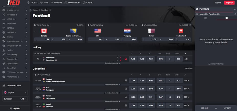
Task: Click the Rugby Union icon
Action: coord(4,46)
